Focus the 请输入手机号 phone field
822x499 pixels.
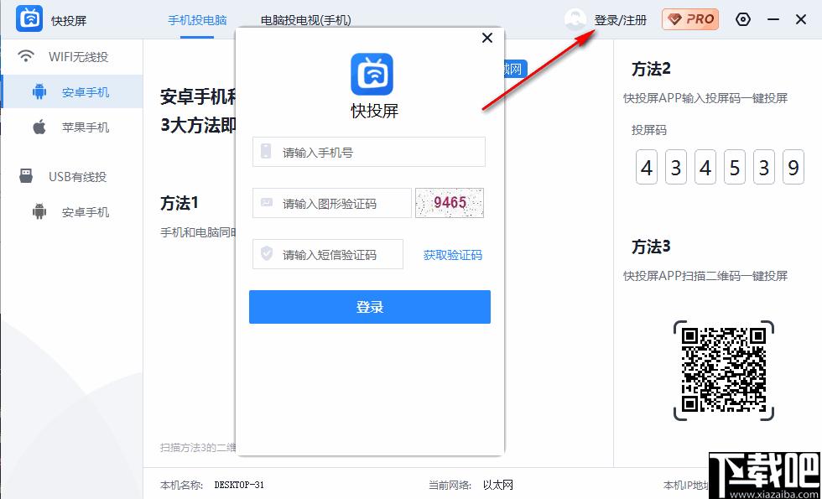click(x=369, y=152)
